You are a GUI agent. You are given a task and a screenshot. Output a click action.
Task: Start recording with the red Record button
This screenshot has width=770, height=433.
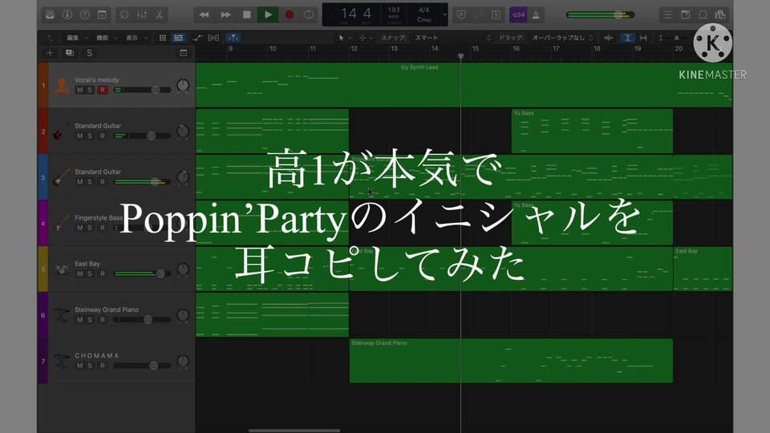point(290,14)
